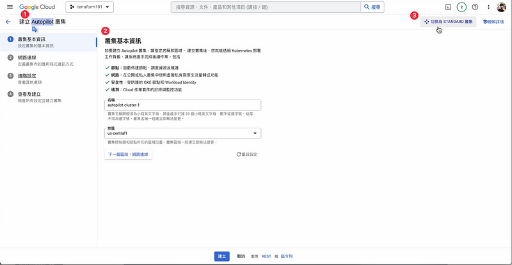Switch to STANDARD cluster button
The height and width of the screenshot is (265, 512).
[x=449, y=22]
